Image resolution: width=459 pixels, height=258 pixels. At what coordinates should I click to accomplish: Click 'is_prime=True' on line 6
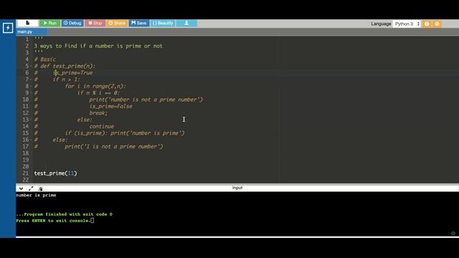[73, 73]
